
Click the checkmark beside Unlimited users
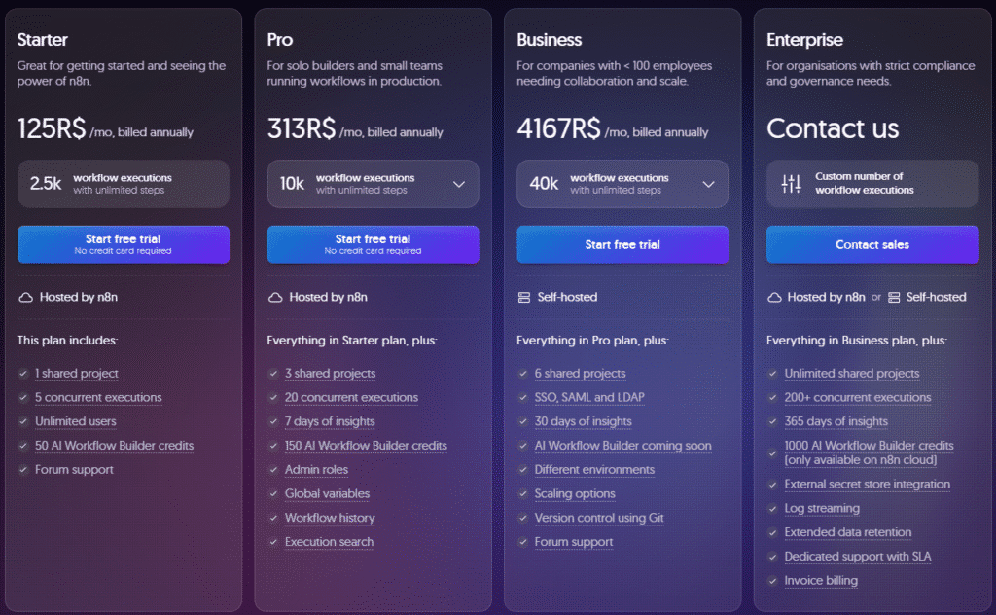[x=23, y=421]
